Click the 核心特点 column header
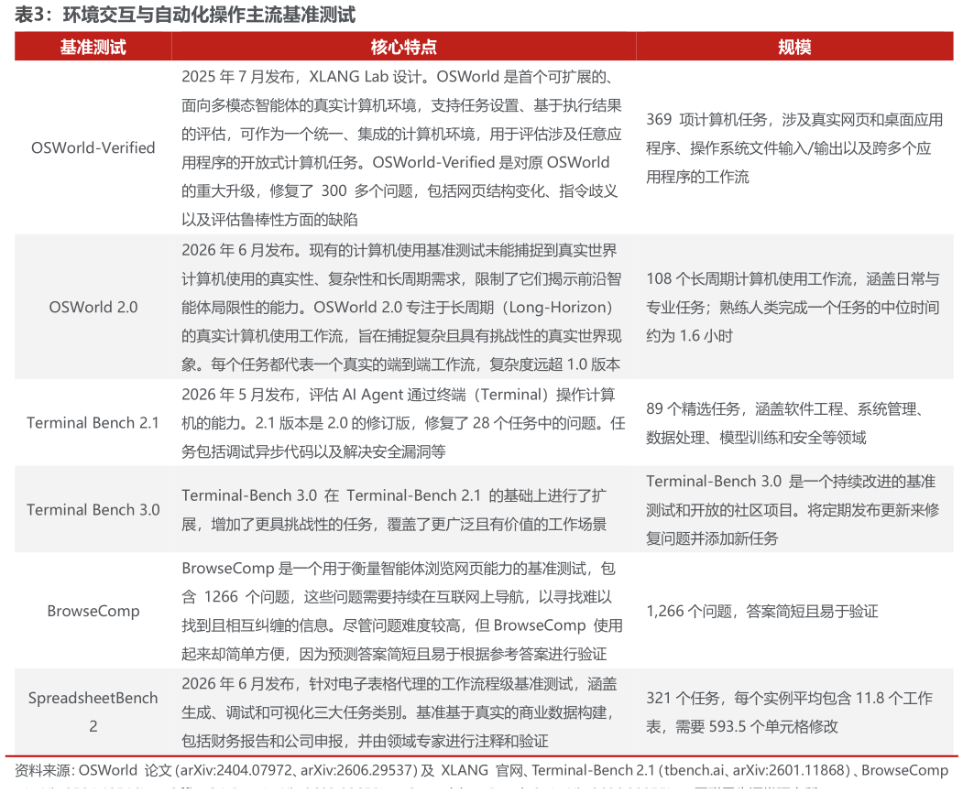963x793 pixels. [403, 47]
